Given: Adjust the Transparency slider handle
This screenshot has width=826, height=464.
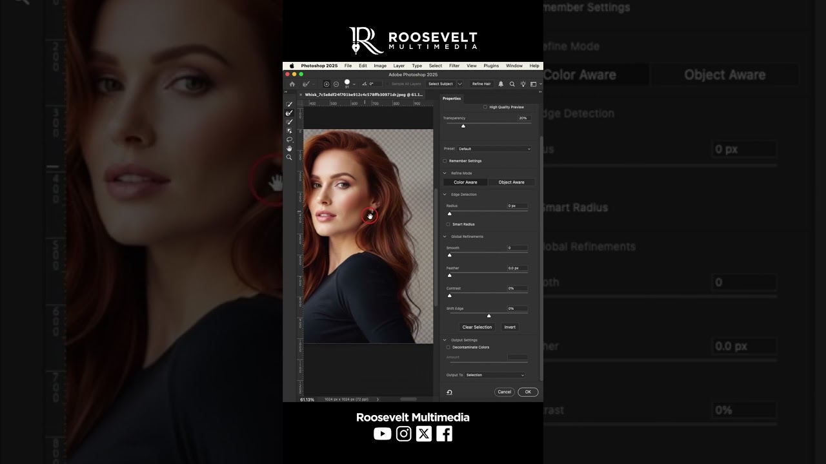Looking at the screenshot, I should (463, 126).
